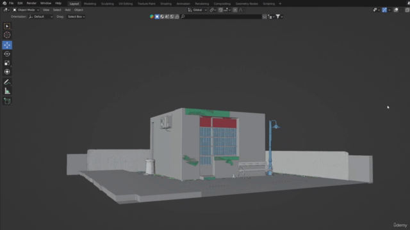Open the Global transform orientation dropdown
410x230 pixels.
click(197, 10)
